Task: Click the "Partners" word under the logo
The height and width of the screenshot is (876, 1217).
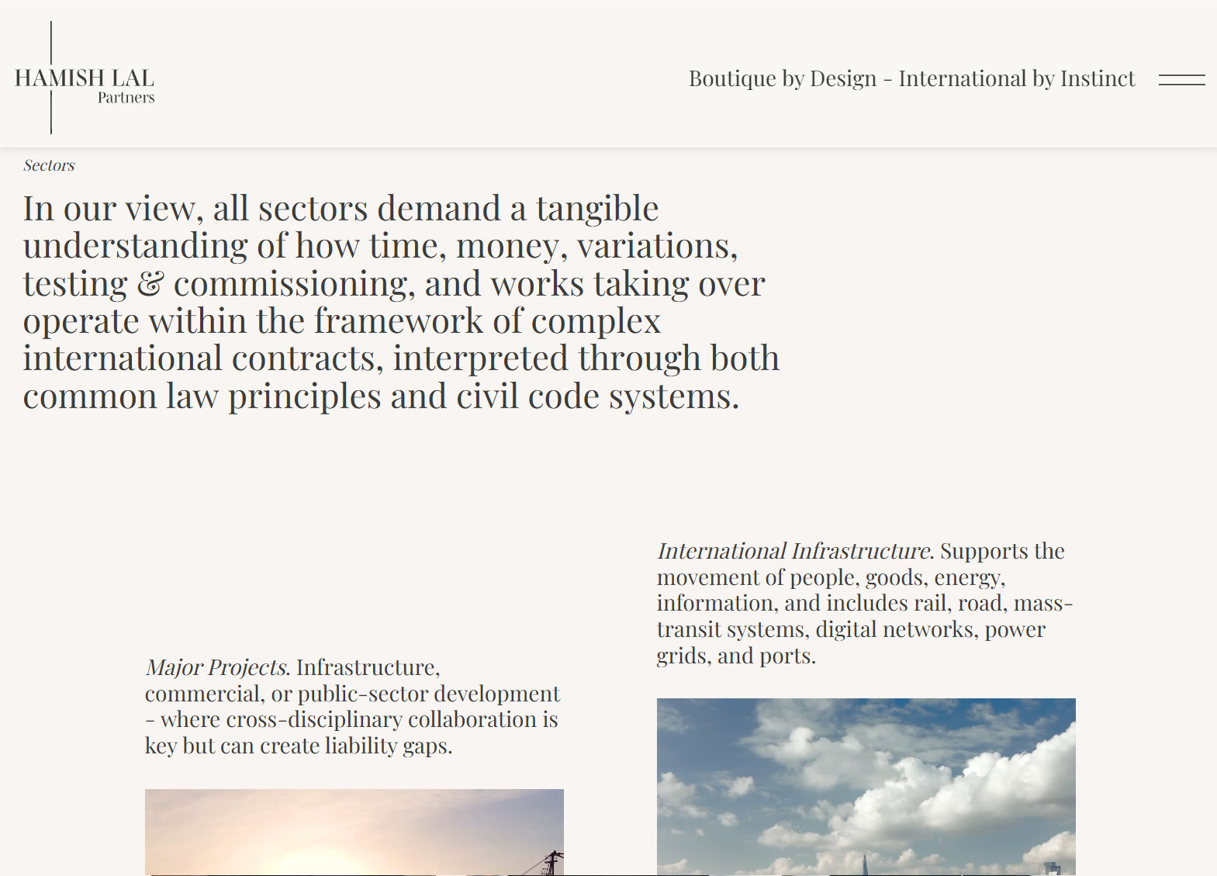Action: coord(126,98)
